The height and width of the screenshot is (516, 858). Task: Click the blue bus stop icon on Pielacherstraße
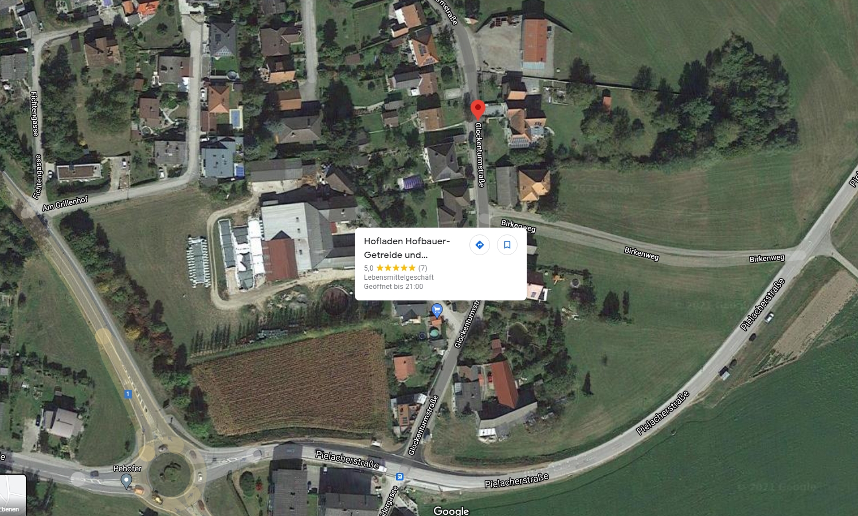(x=399, y=477)
